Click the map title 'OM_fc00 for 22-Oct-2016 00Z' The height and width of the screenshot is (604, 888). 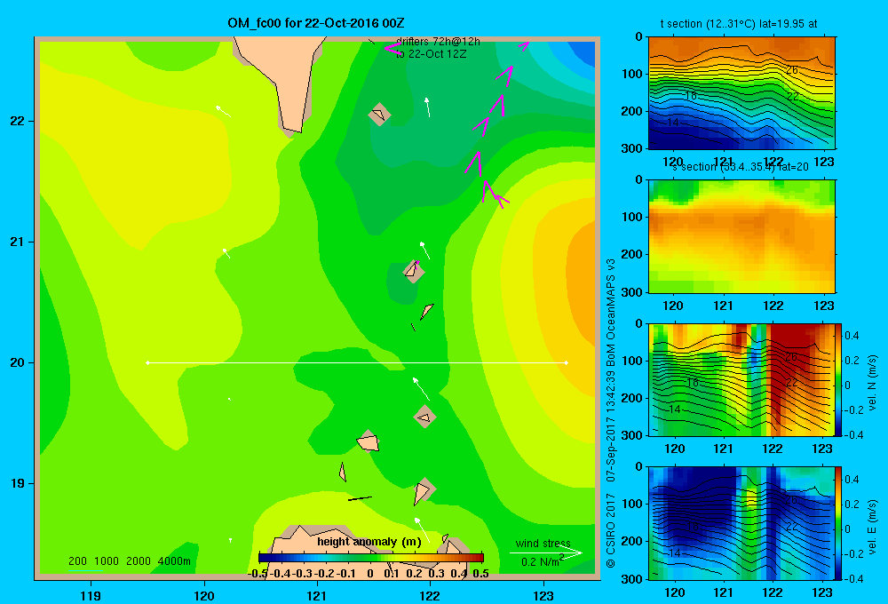(316, 23)
